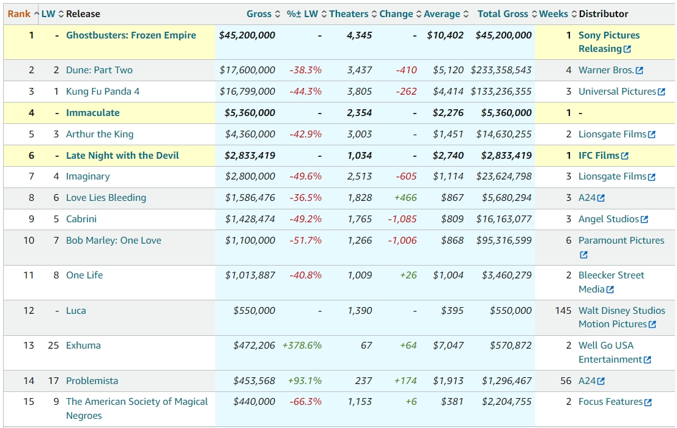677x428 pixels.
Task: Open Exhuma release page
Action: click(83, 345)
